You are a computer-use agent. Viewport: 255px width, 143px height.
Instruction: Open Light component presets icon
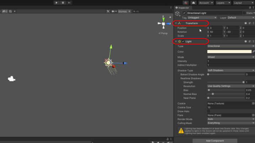250,41
